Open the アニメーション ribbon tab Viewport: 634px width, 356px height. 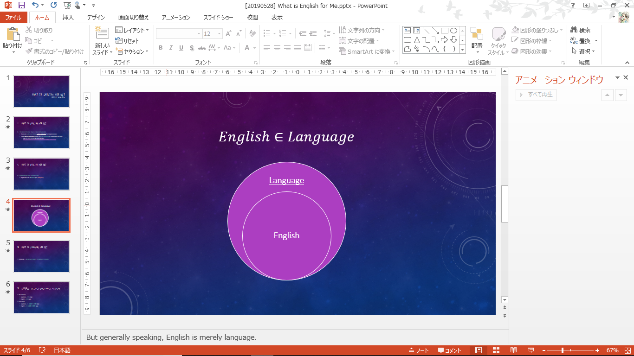pos(176,18)
